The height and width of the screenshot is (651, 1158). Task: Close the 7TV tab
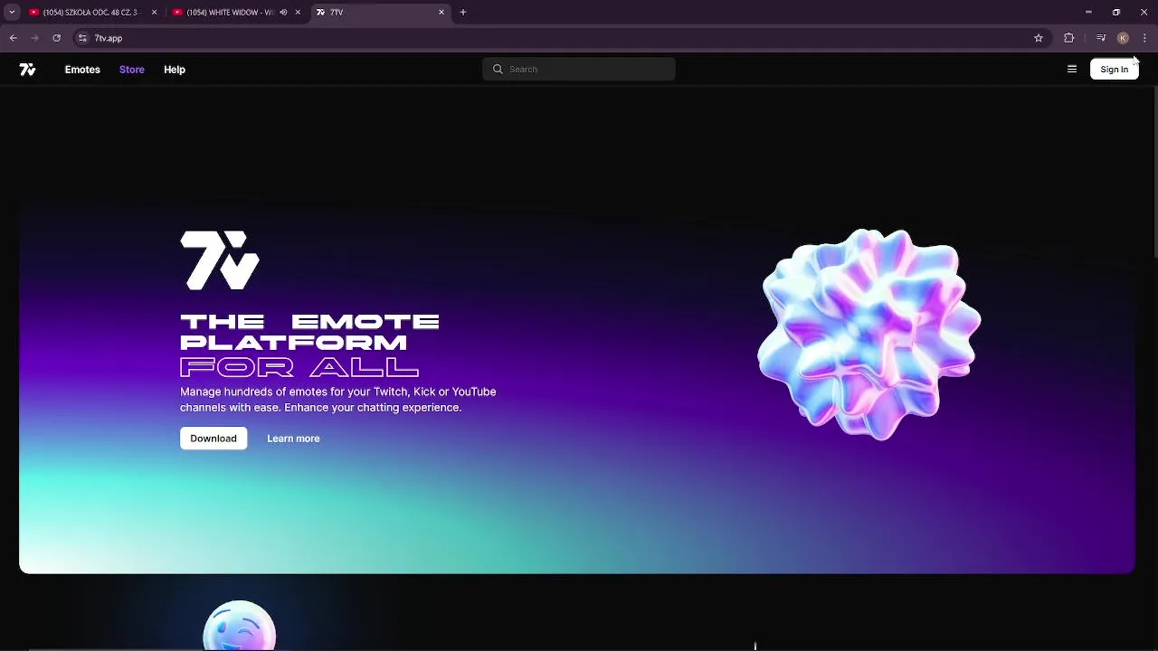441,13
